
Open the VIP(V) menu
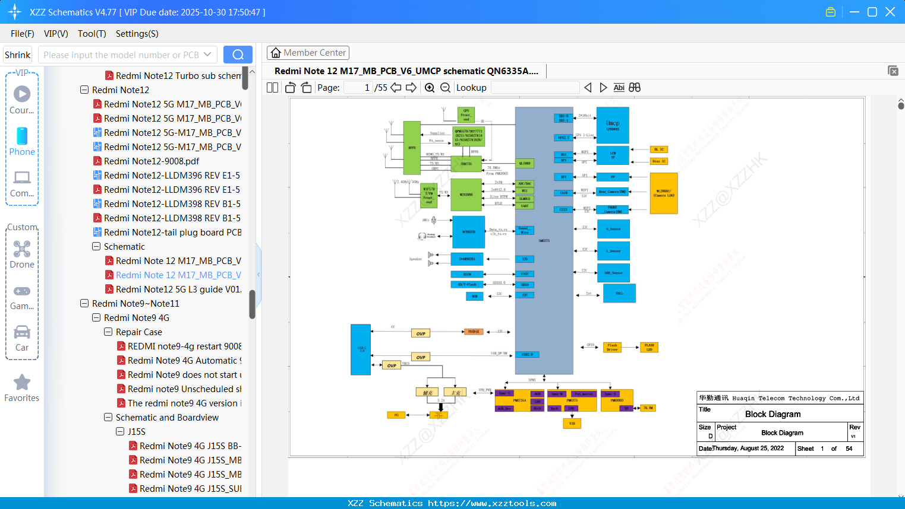[56, 34]
